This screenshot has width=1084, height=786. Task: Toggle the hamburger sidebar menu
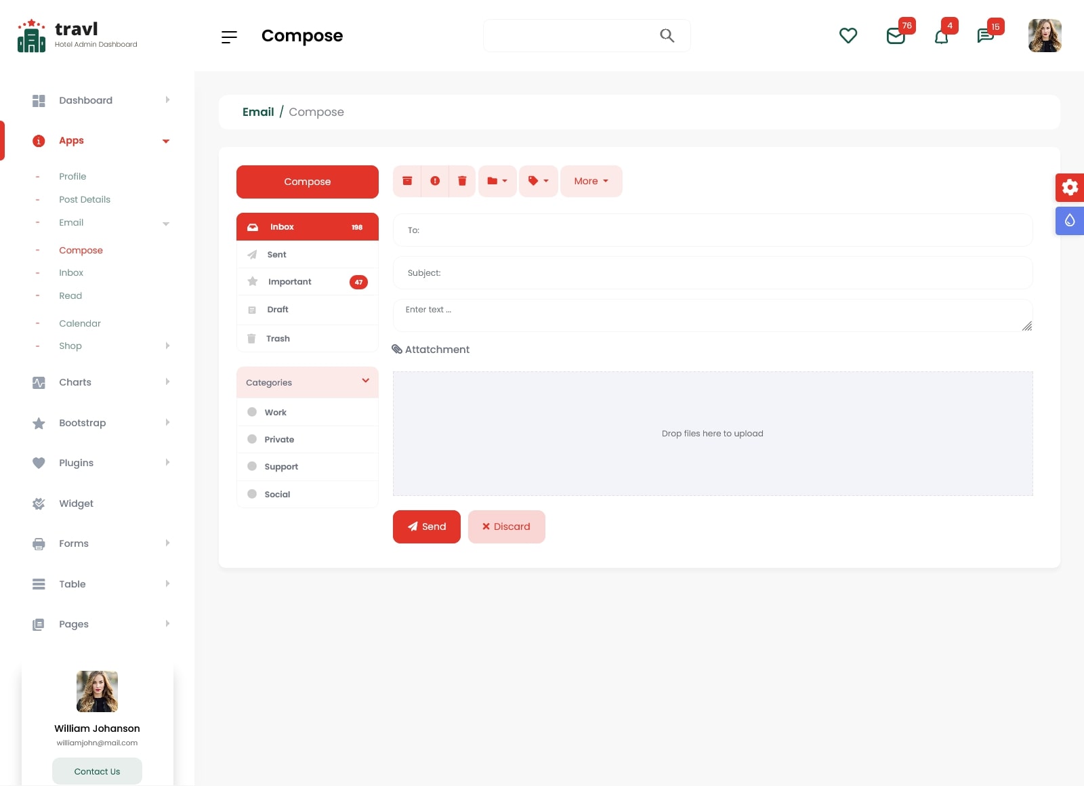(229, 37)
